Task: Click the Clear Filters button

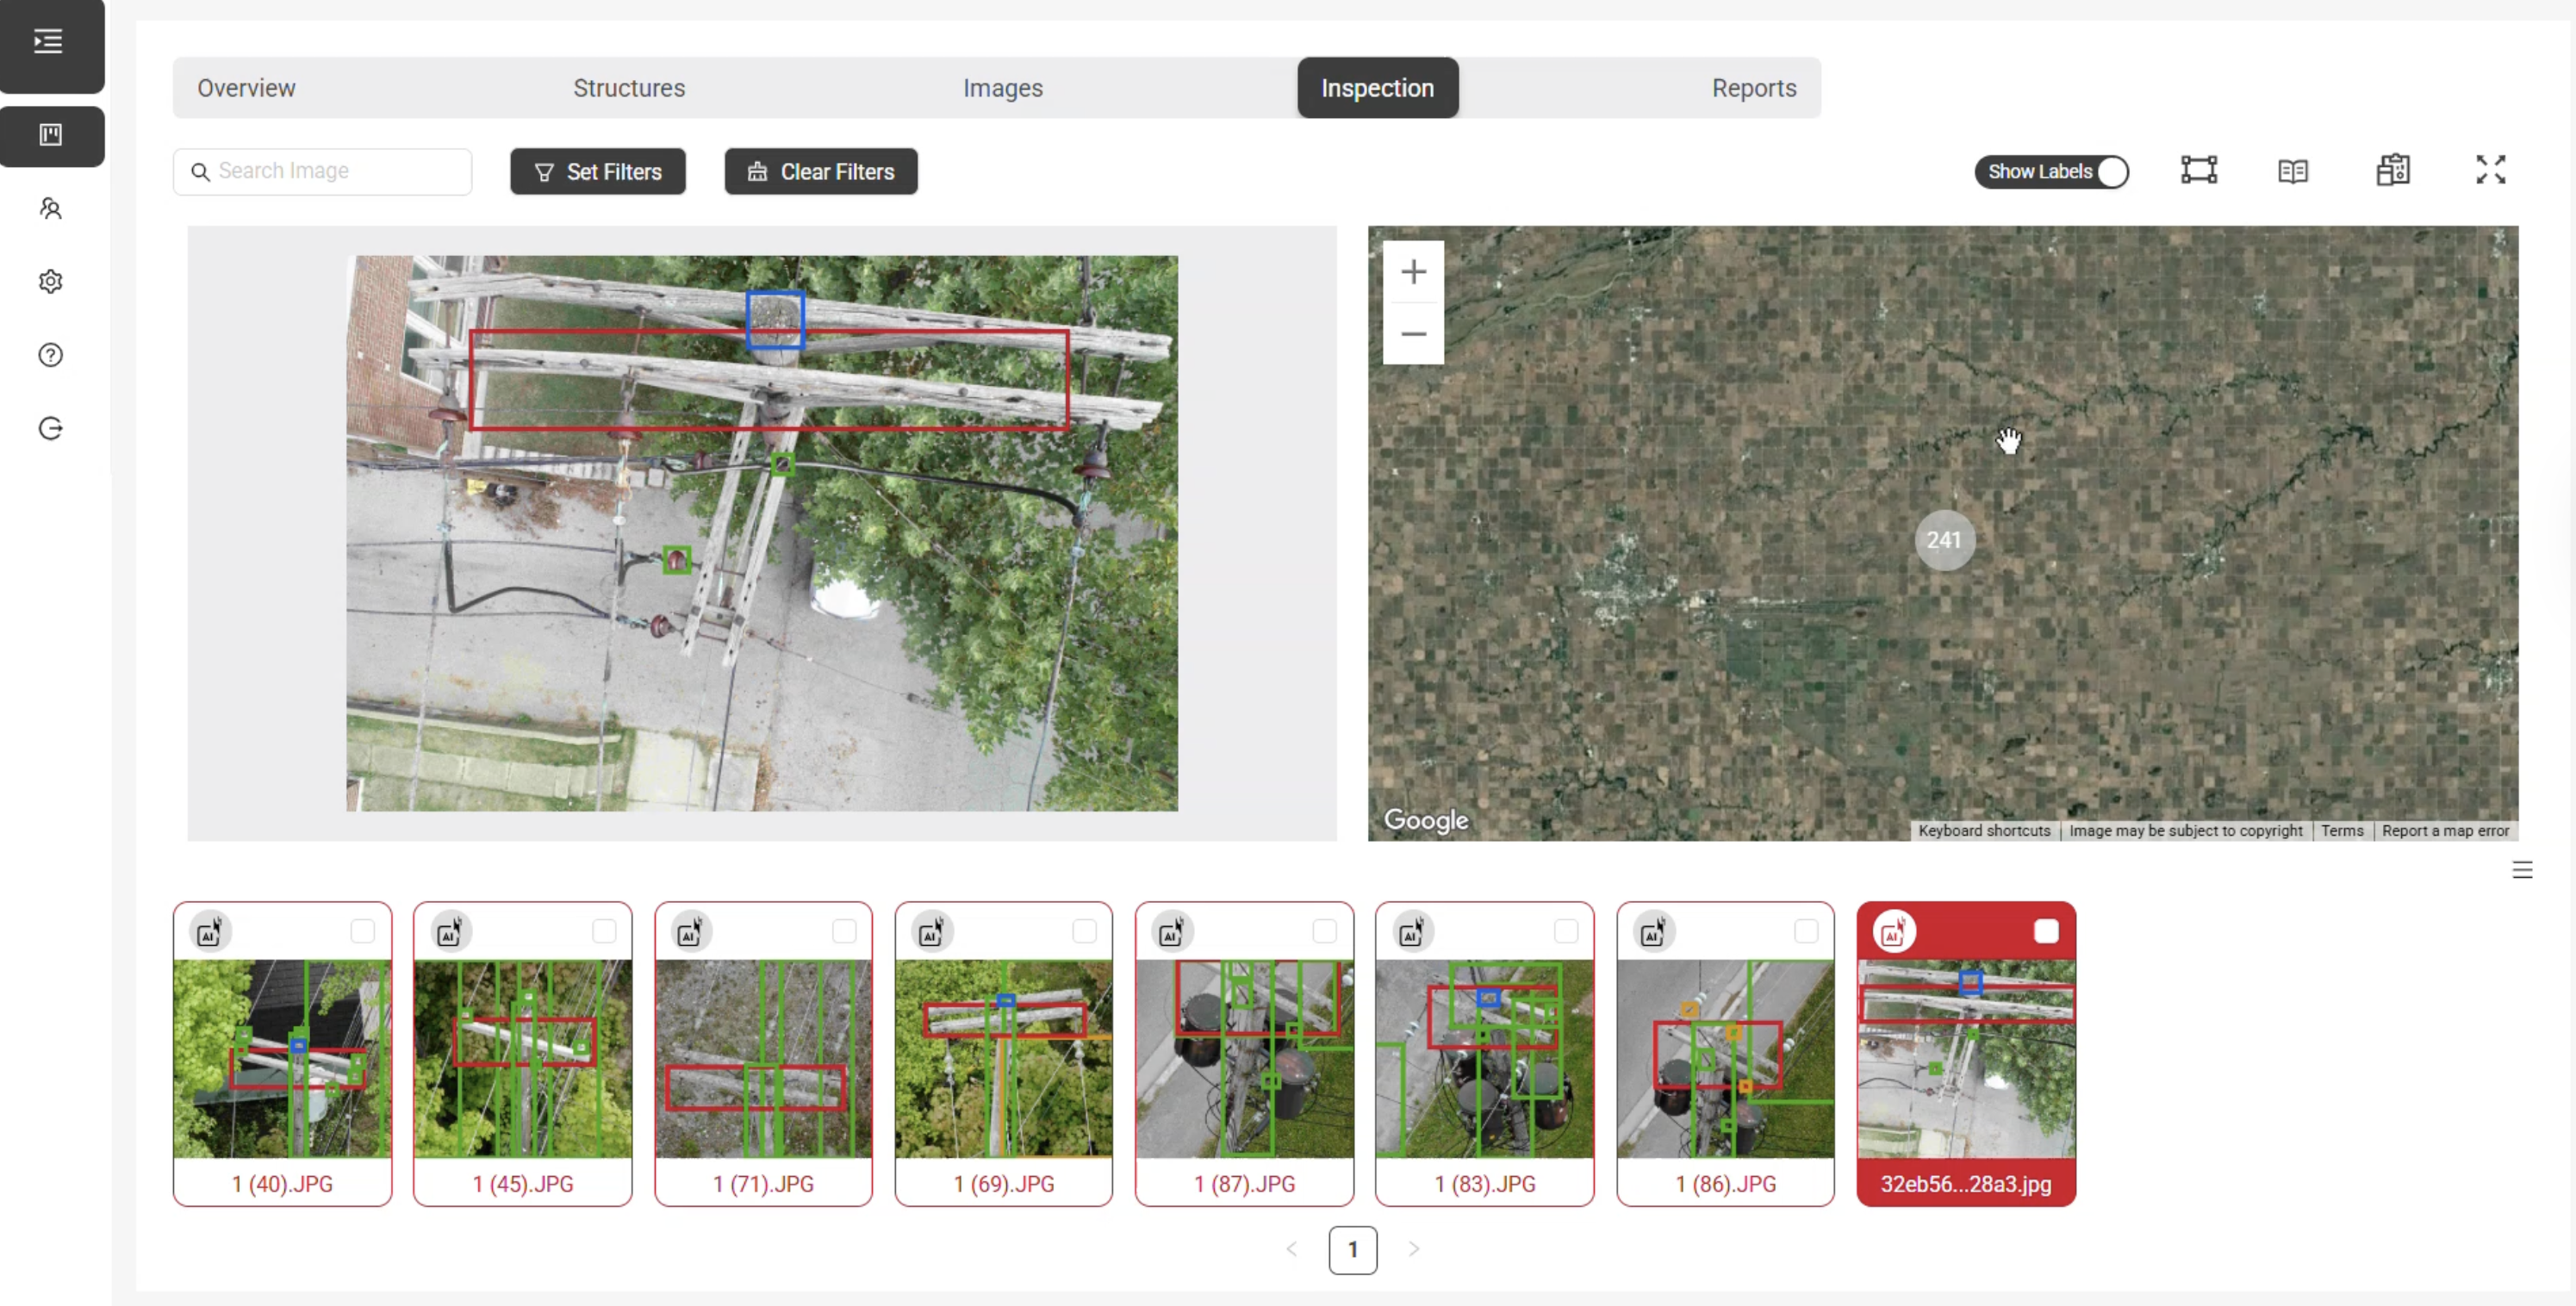Action: pos(821,172)
